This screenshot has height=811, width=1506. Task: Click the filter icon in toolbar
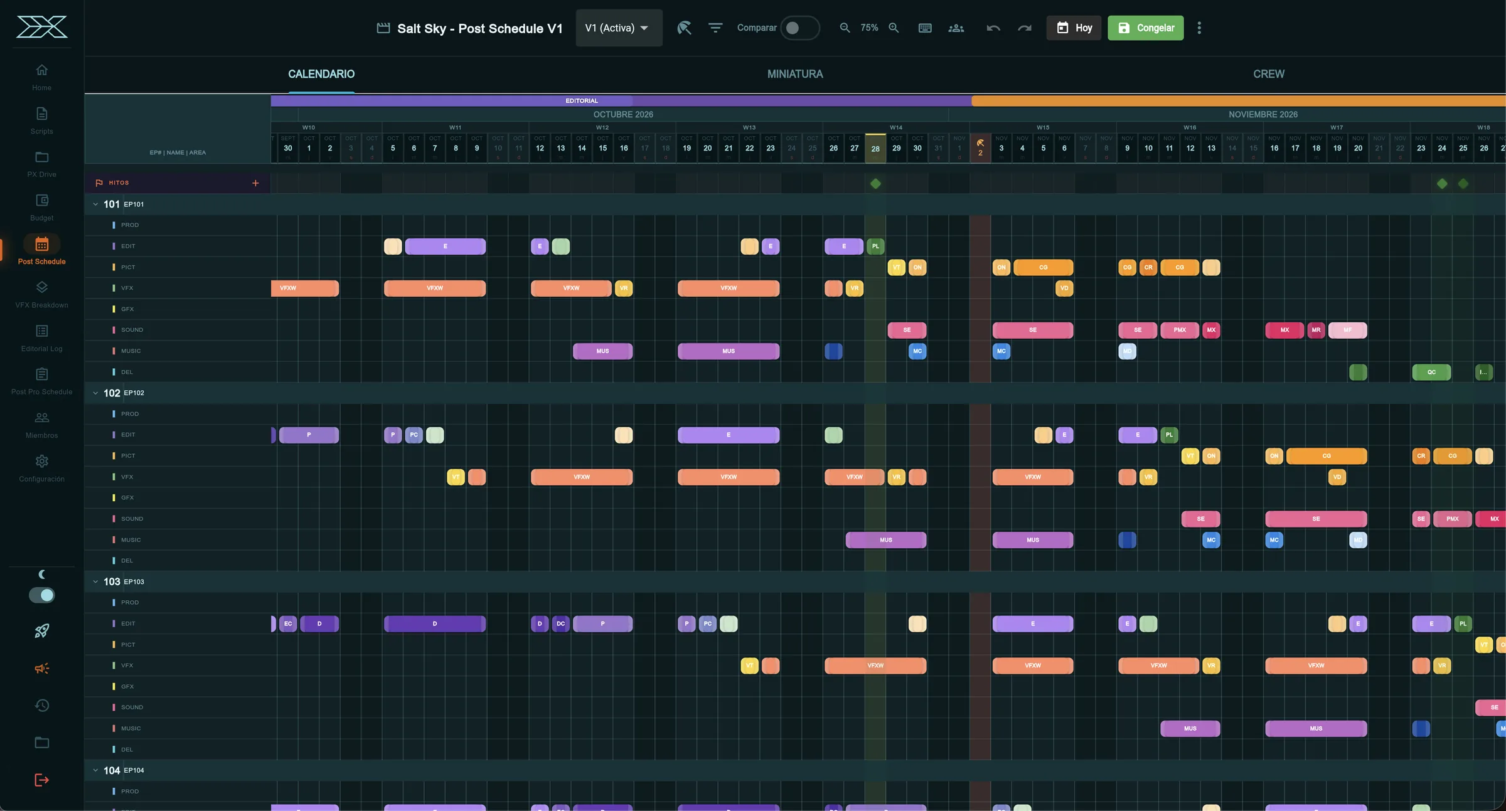pyautogui.click(x=715, y=28)
